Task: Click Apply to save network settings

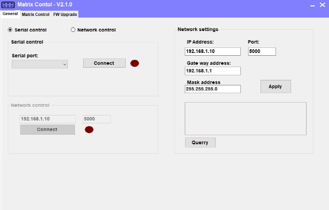Action: click(x=276, y=86)
